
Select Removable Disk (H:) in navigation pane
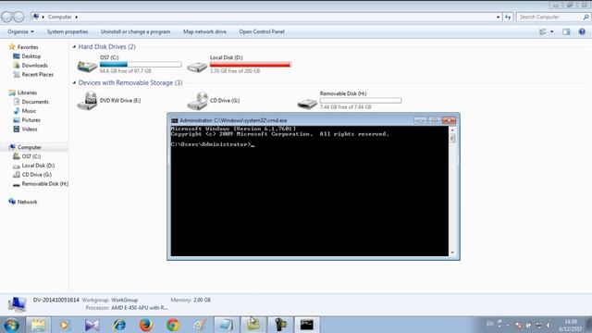45,184
